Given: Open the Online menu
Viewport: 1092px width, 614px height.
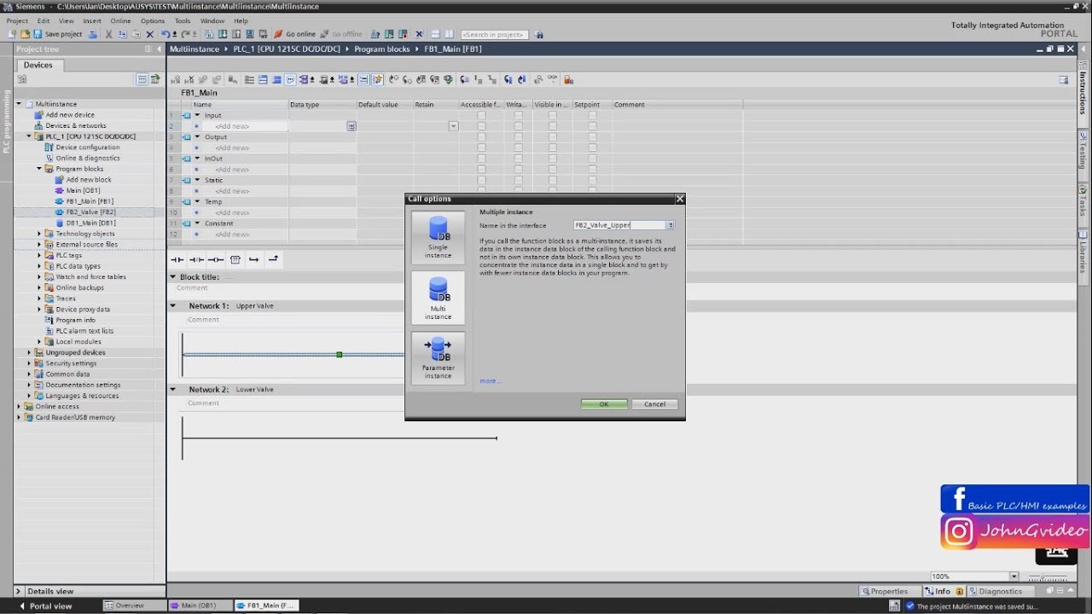Looking at the screenshot, I should (x=121, y=20).
